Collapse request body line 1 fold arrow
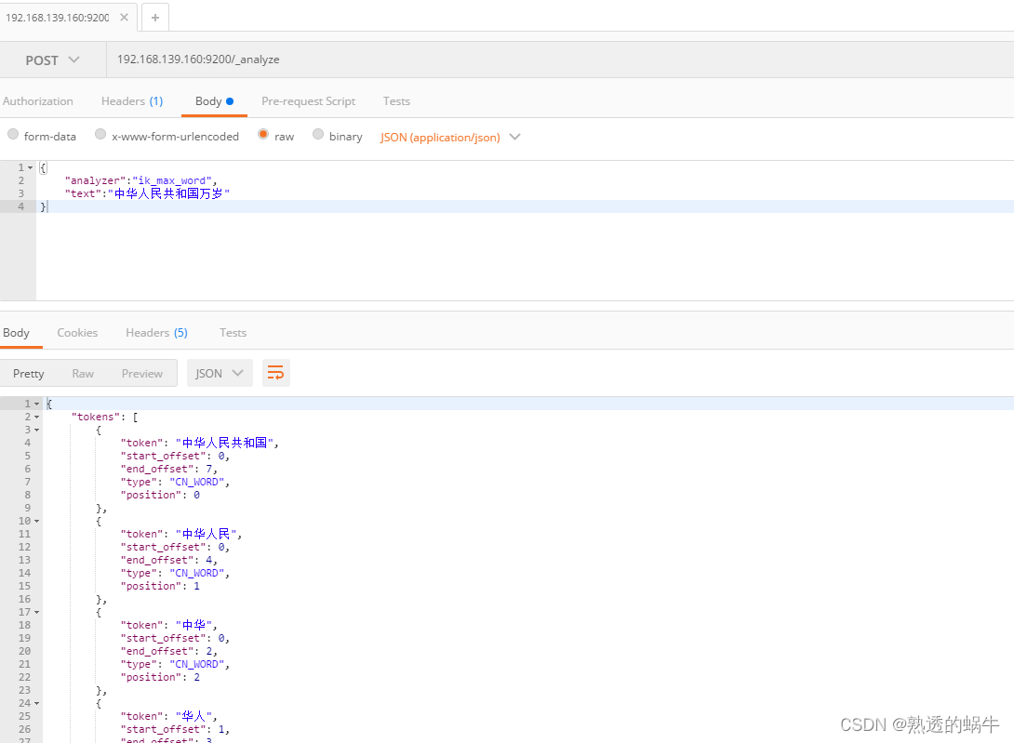The height and width of the screenshot is (743, 1014). pyautogui.click(x=30, y=167)
